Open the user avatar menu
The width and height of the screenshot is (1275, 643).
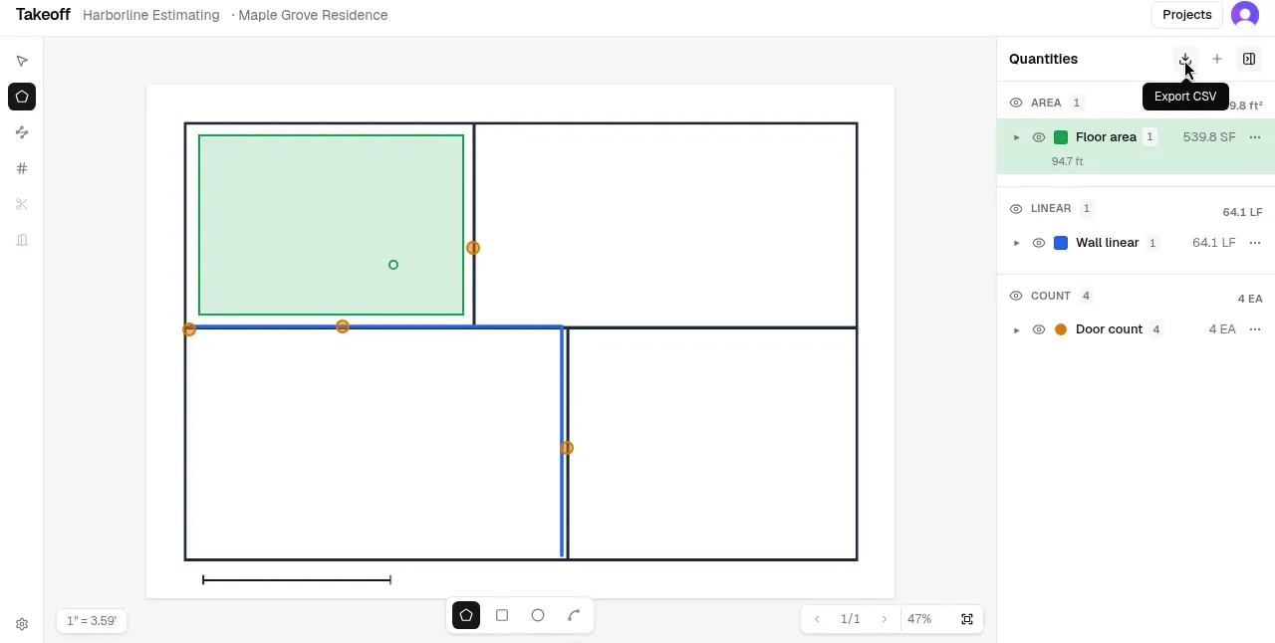pos(1245,15)
